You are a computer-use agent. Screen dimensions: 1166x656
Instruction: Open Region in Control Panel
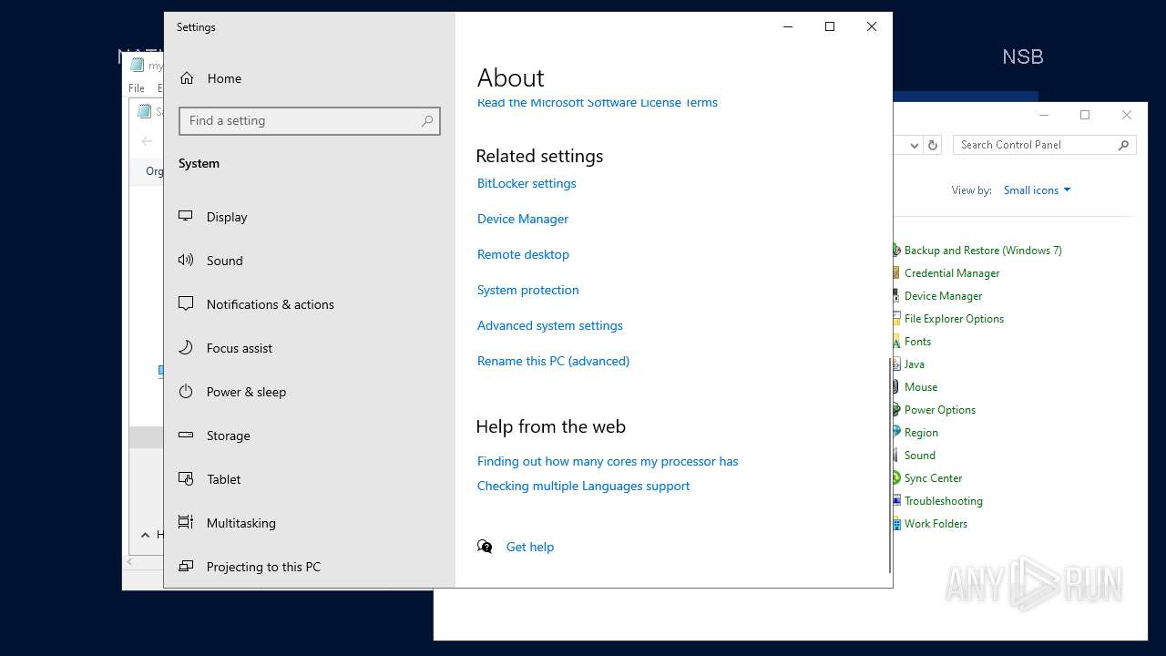921,433
